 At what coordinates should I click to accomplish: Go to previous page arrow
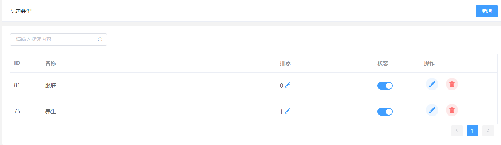(x=457, y=131)
